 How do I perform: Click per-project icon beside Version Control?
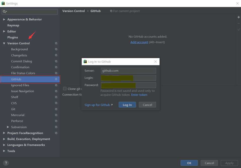tap(56, 43)
